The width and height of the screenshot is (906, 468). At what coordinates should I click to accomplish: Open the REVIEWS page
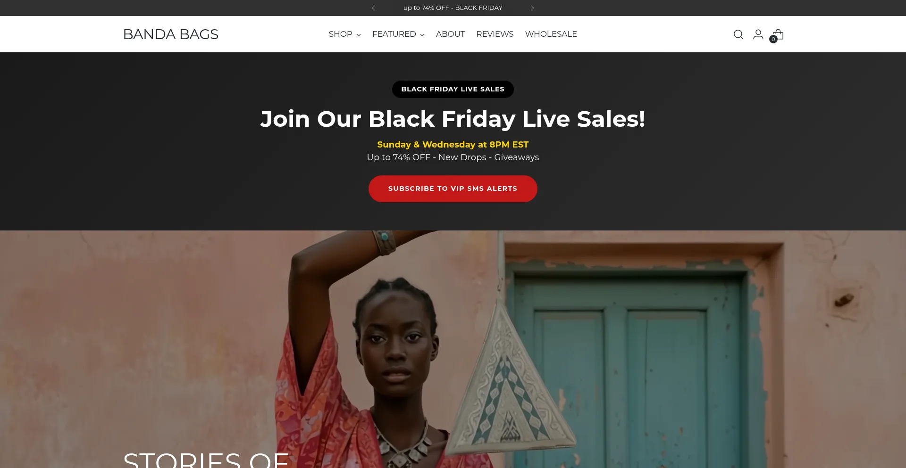coord(495,34)
